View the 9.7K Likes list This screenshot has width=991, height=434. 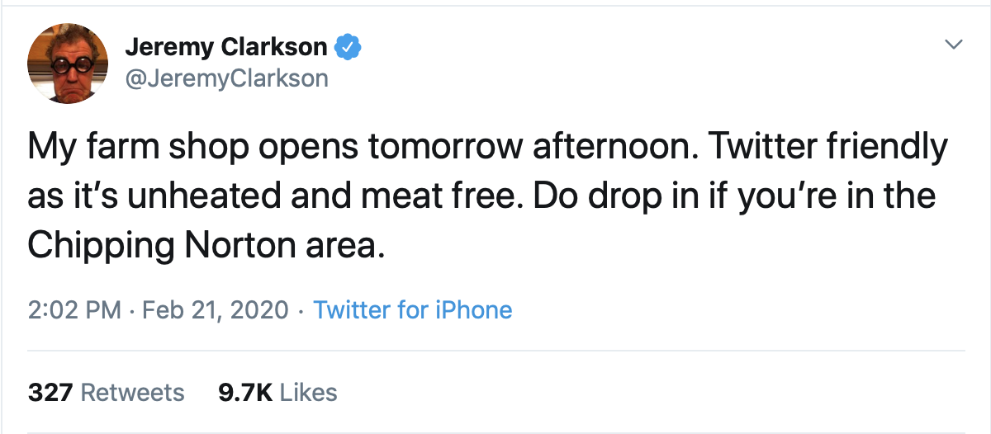[277, 392]
